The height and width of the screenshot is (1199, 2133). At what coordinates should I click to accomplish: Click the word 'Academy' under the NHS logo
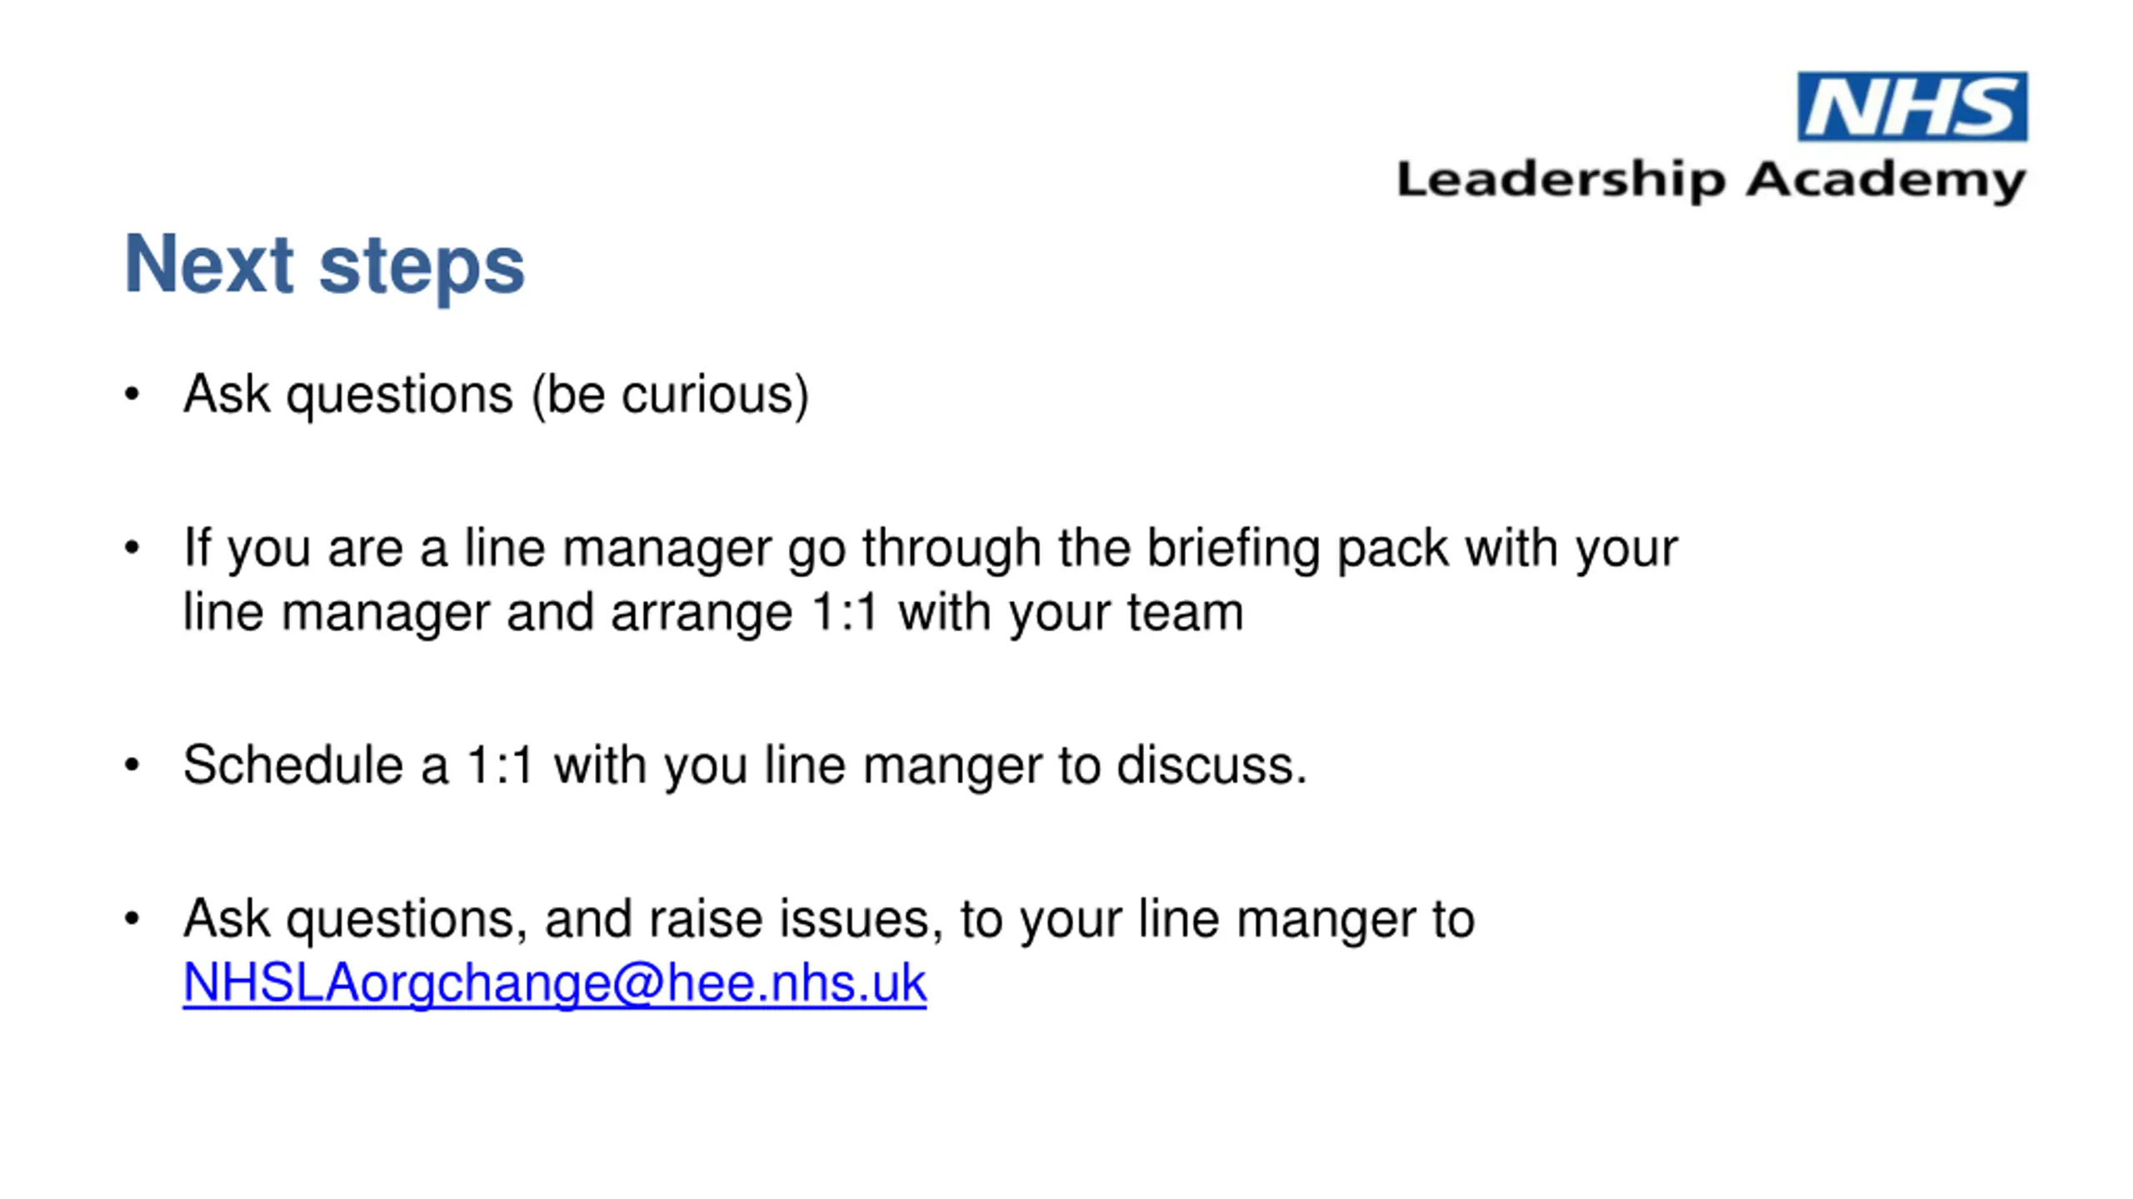click(x=1886, y=181)
